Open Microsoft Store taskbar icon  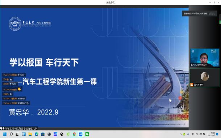(43, 134)
